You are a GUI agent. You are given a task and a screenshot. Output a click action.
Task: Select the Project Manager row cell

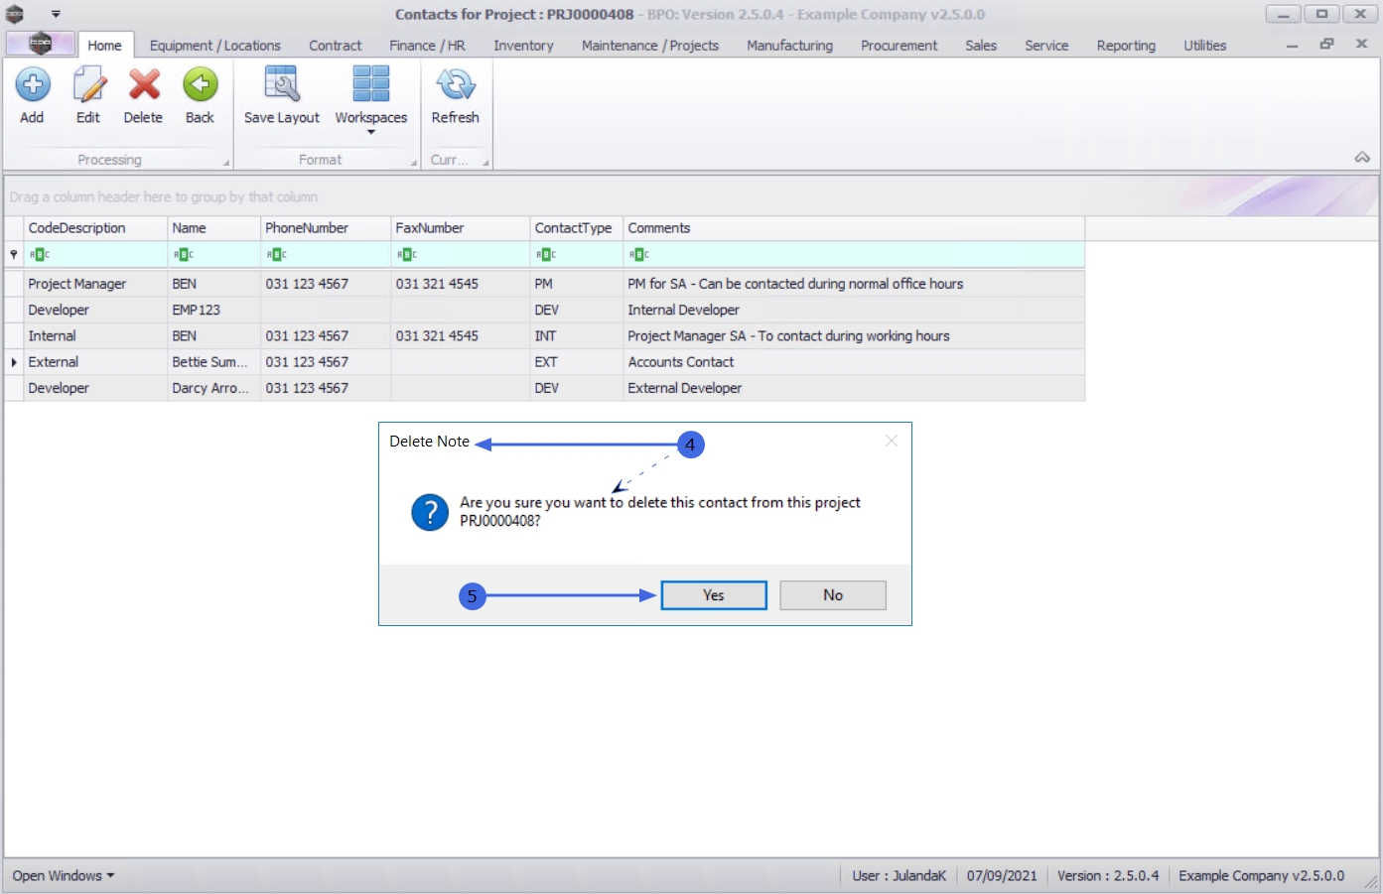95,284
